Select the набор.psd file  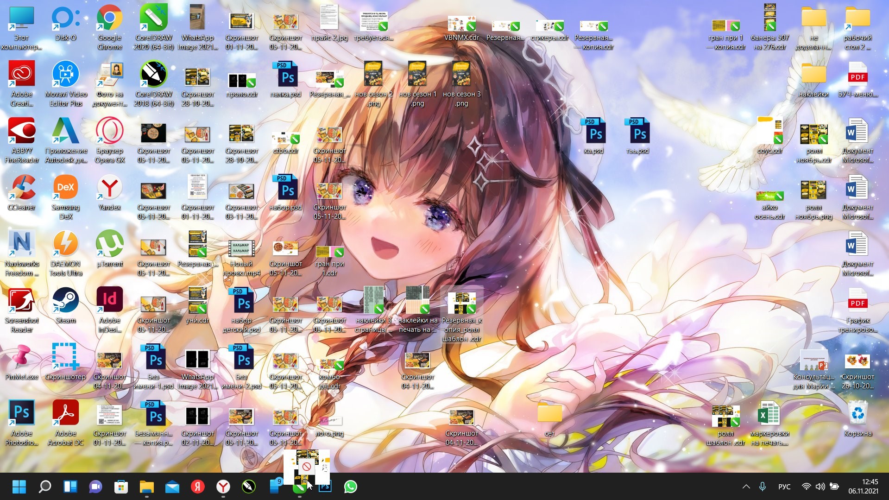click(x=285, y=193)
